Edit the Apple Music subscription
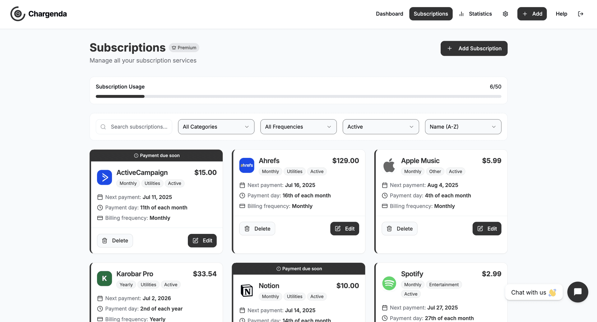Image resolution: width=597 pixels, height=322 pixels. (487, 229)
